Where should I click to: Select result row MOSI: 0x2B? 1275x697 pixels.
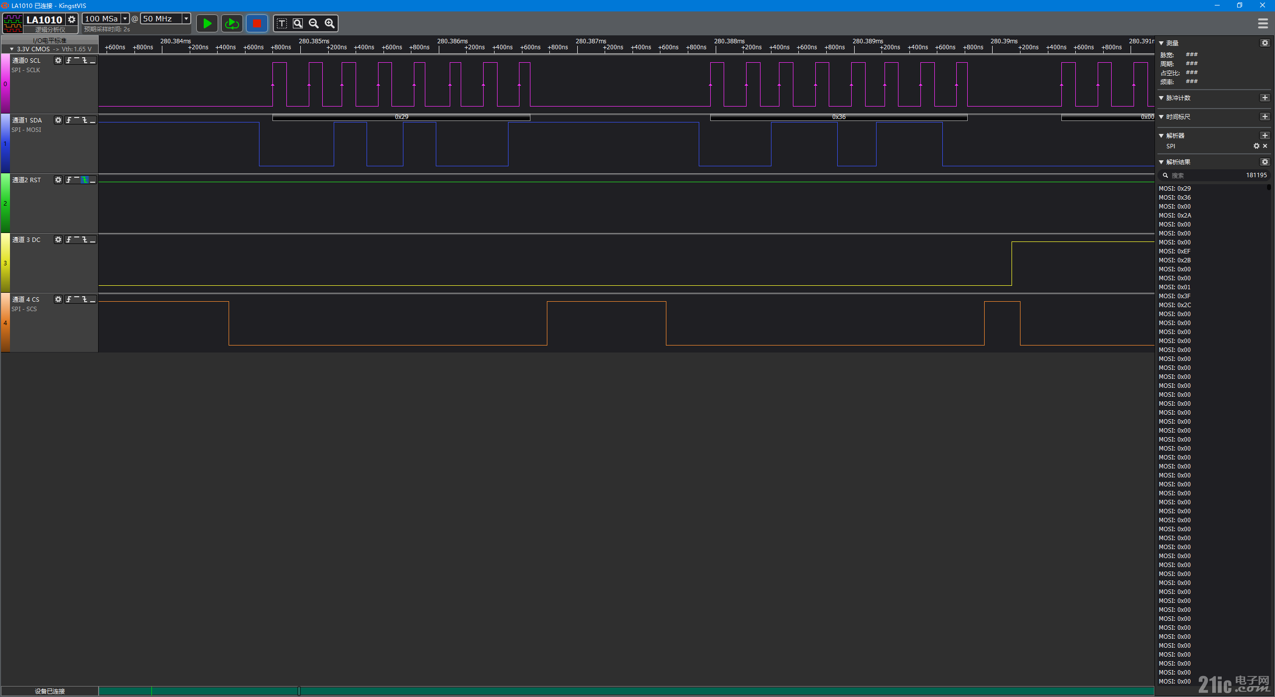click(x=1212, y=260)
